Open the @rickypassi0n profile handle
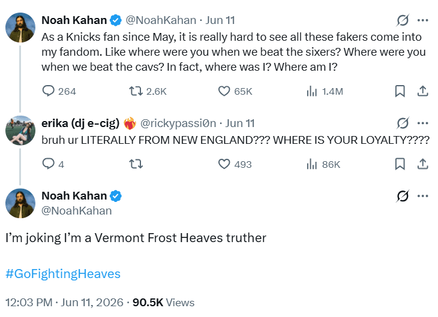Image resolution: width=438 pixels, height=317 pixels. [178, 123]
